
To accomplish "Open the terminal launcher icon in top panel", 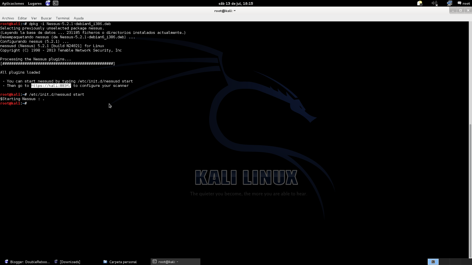I will click(55, 3).
